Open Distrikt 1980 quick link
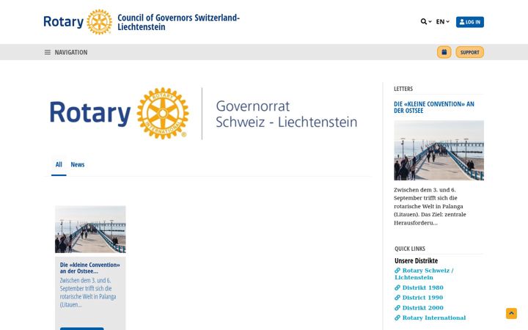Image resolution: width=528 pixels, height=330 pixels. point(419,287)
